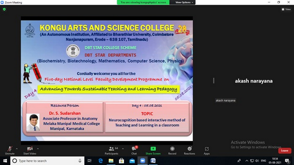Open File Explorer from taskbar
Screen dimensions: 294x165
pyautogui.click(x=111, y=161)
